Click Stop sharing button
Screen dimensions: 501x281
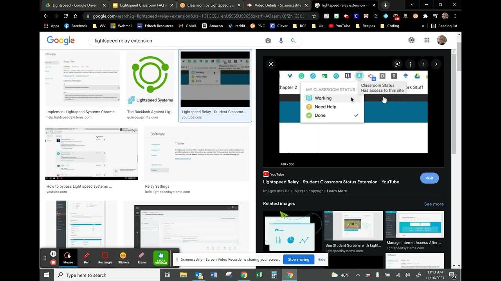[x=299, y=259]
